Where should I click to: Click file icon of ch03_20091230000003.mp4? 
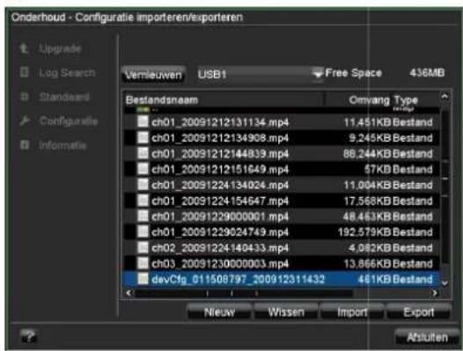(x=143, y=263)
